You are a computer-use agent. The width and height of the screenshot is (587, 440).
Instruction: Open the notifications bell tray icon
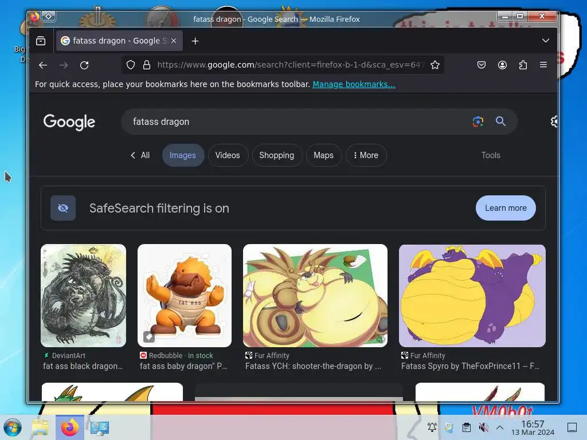[432, 427]
